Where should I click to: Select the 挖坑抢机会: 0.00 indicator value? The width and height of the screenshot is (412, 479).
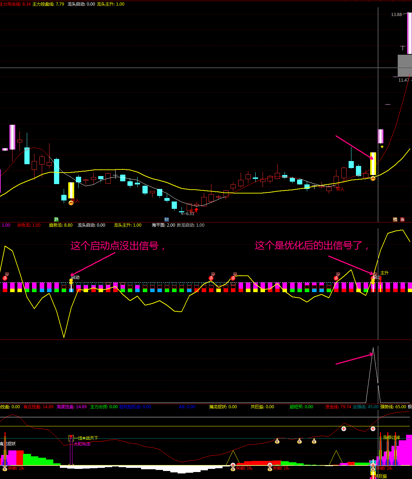click(x=135, y=407)
